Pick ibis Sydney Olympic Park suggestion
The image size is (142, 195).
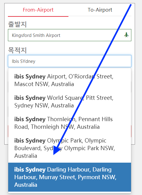coord(70,148)
